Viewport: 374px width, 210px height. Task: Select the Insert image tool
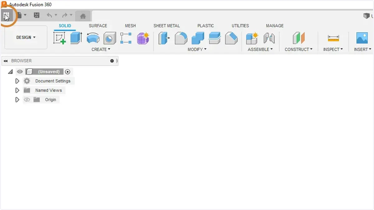tap(362, 38)
